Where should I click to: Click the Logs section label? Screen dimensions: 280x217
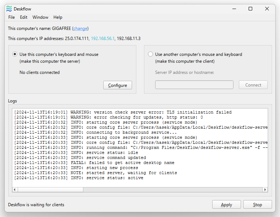(12, 101)
